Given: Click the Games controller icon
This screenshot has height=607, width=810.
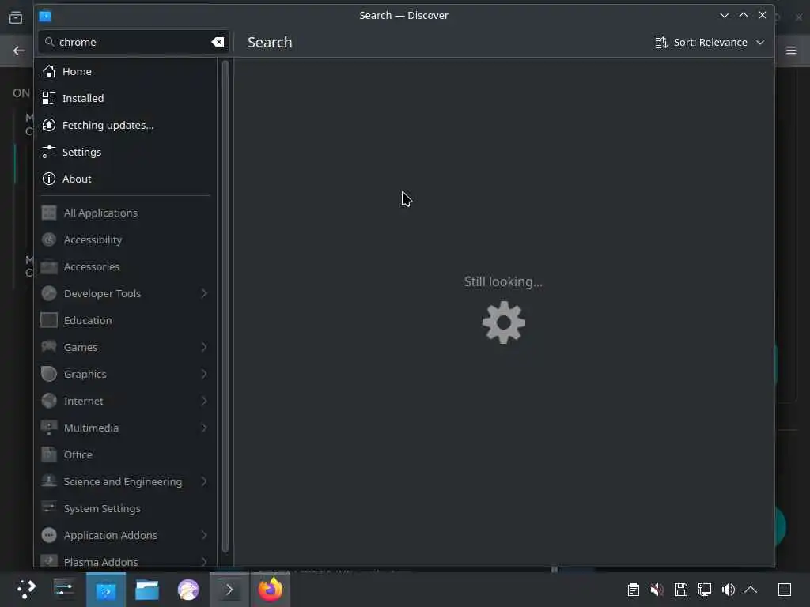Looking at the screenshot, I should point(48,346).
